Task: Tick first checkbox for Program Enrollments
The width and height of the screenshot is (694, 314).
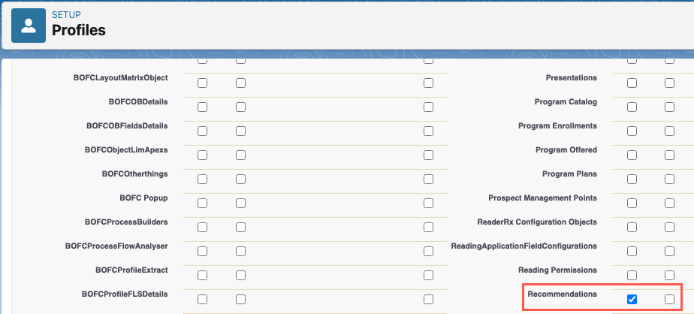Action: pyautogui.click(x=632, y=131)
